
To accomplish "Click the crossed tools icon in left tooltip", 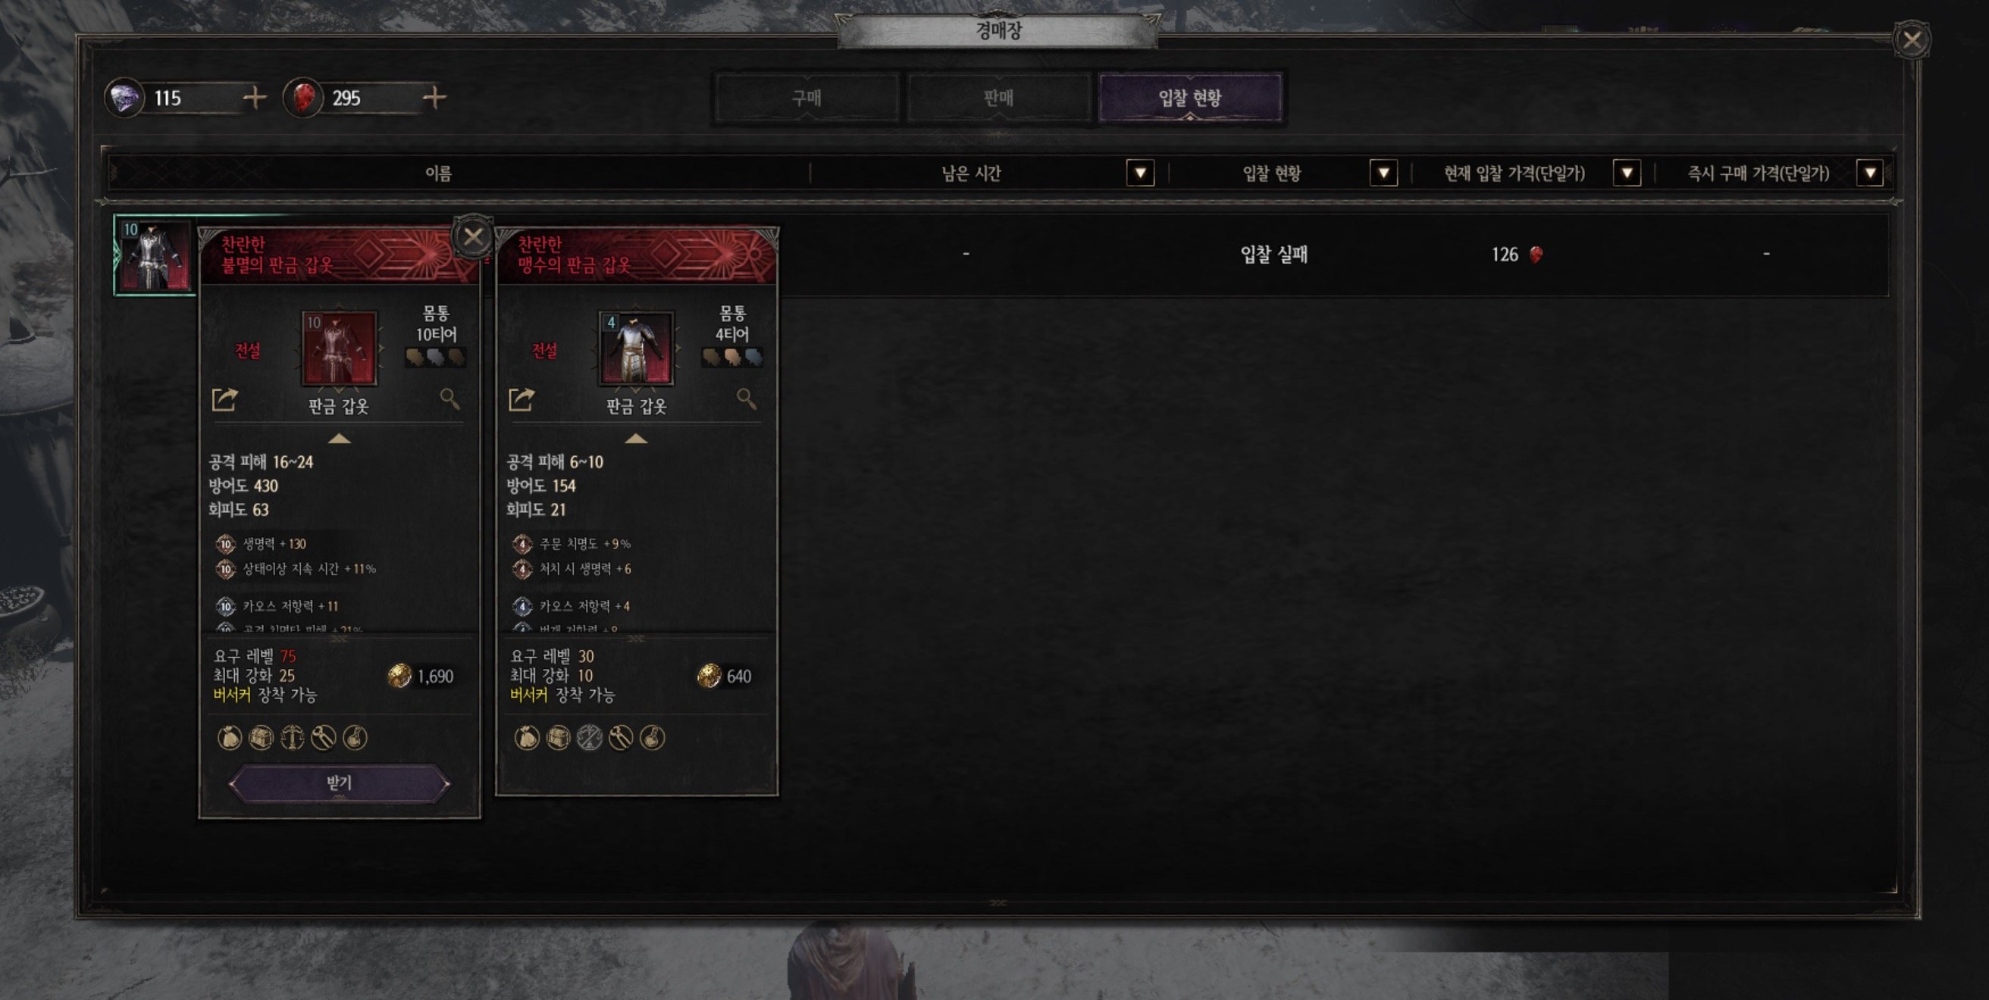I will click(323, 739).
